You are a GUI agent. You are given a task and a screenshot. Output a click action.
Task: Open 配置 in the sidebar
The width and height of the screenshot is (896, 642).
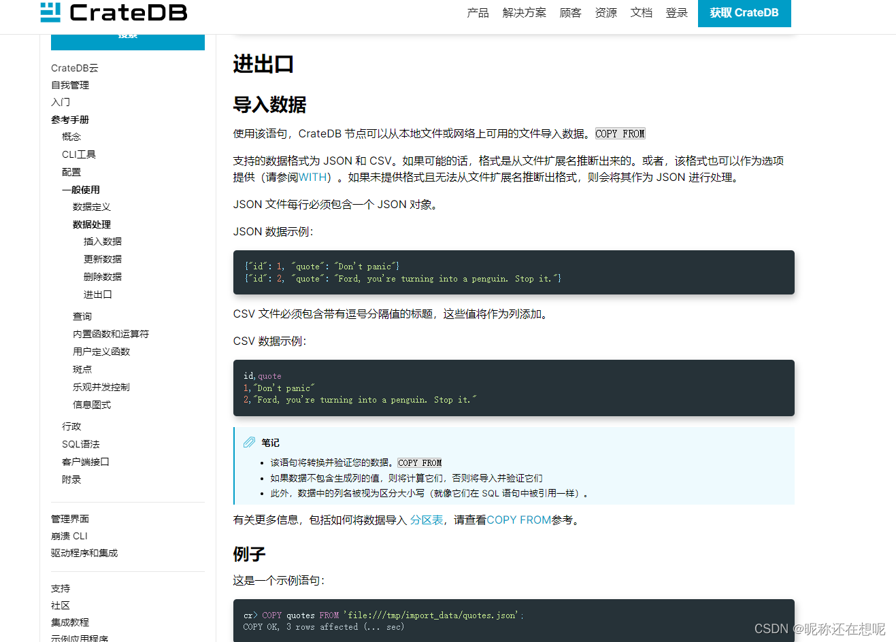(x=71, y=172)
